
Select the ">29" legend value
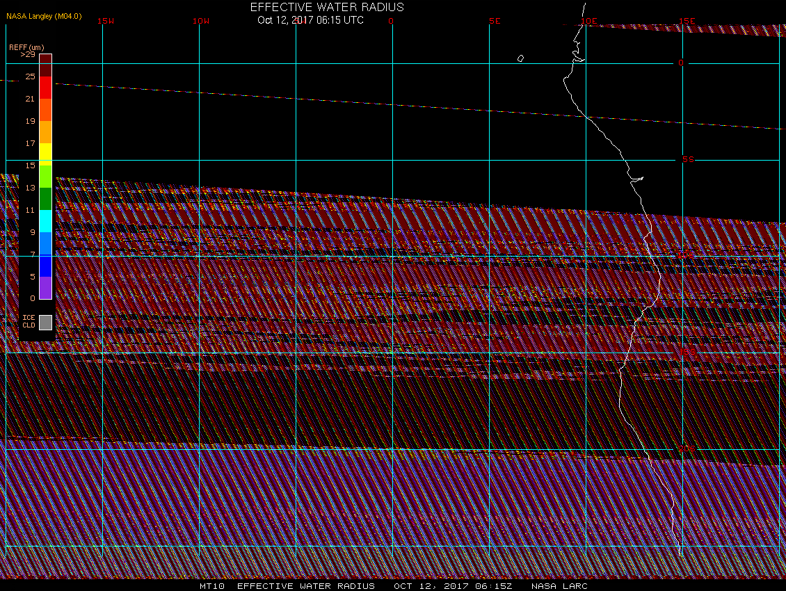[x=28, y=55]
